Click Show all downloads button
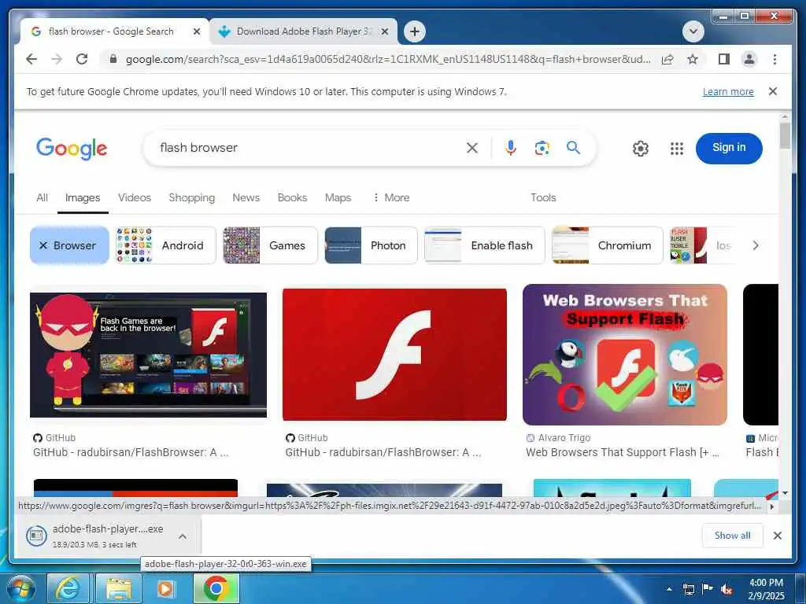This screenshot has height=604, width=806. click(x=733, y=536)
